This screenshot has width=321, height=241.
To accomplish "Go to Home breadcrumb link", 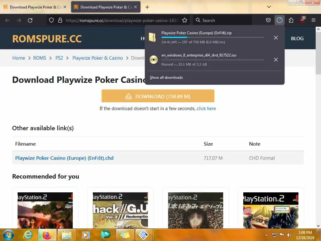I will 18,58.
